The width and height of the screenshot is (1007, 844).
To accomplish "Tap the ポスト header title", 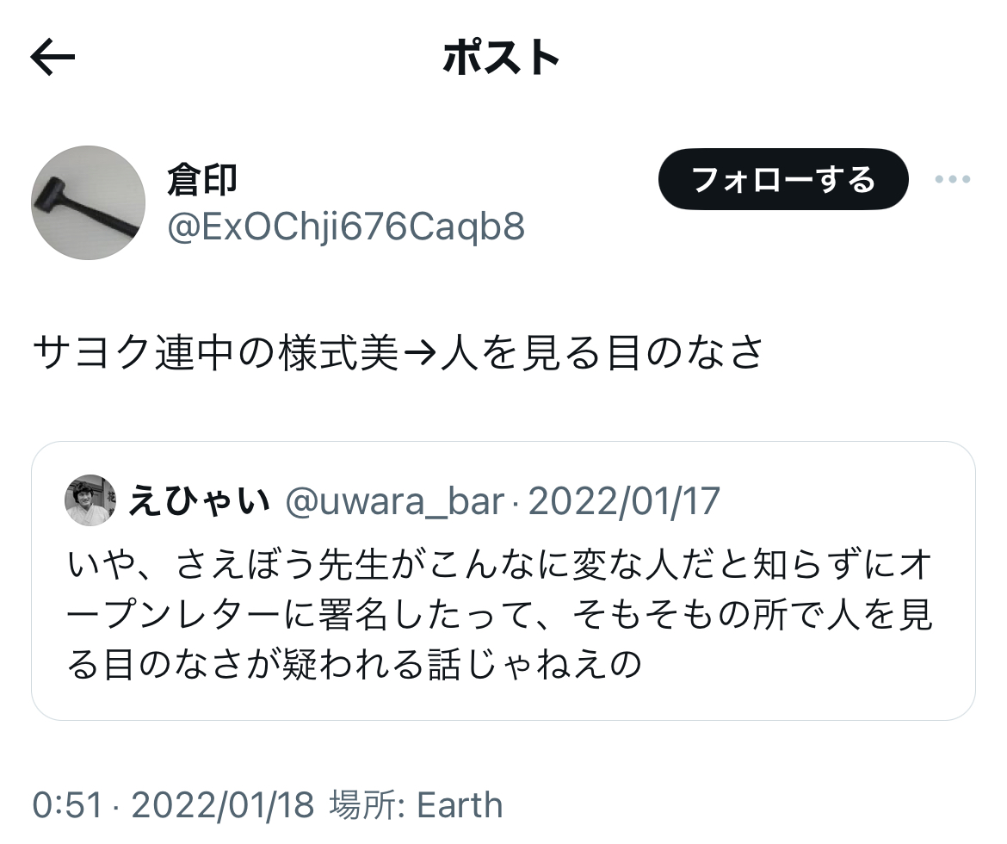I will [502, 58].
